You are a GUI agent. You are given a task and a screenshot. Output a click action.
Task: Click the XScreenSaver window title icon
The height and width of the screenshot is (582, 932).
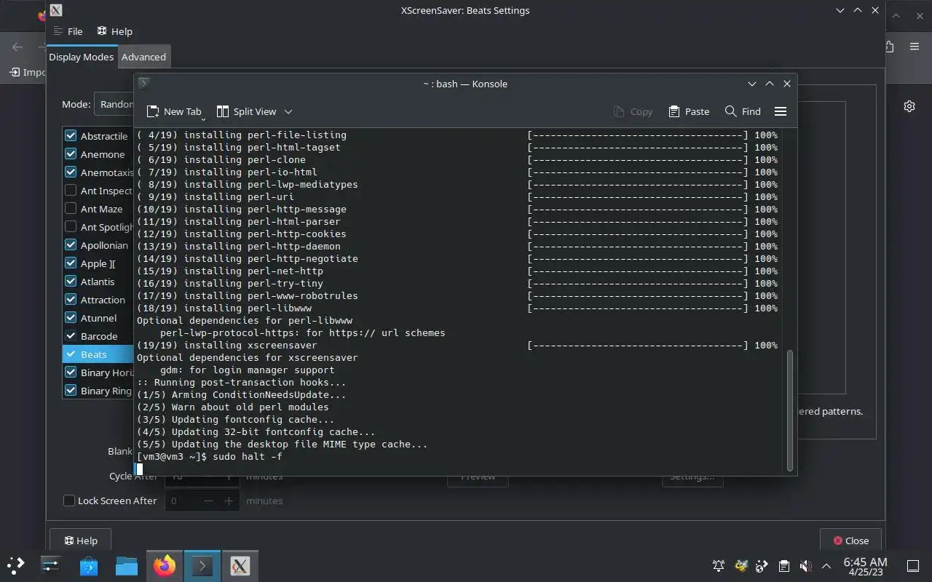click(x=56, y=10)
